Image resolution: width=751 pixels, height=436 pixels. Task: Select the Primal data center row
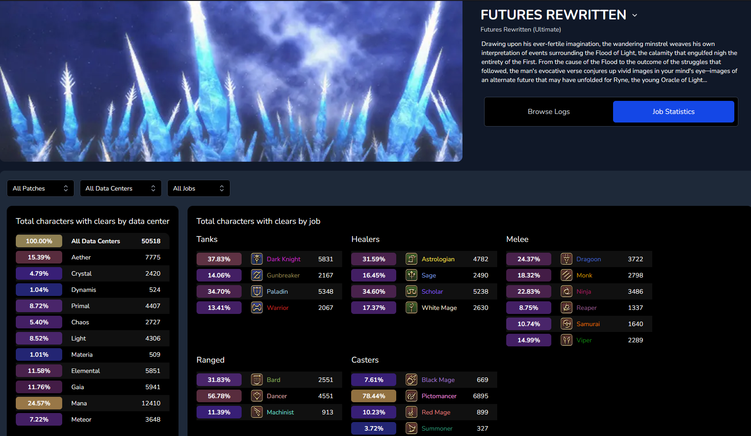(x=92, y=306)
